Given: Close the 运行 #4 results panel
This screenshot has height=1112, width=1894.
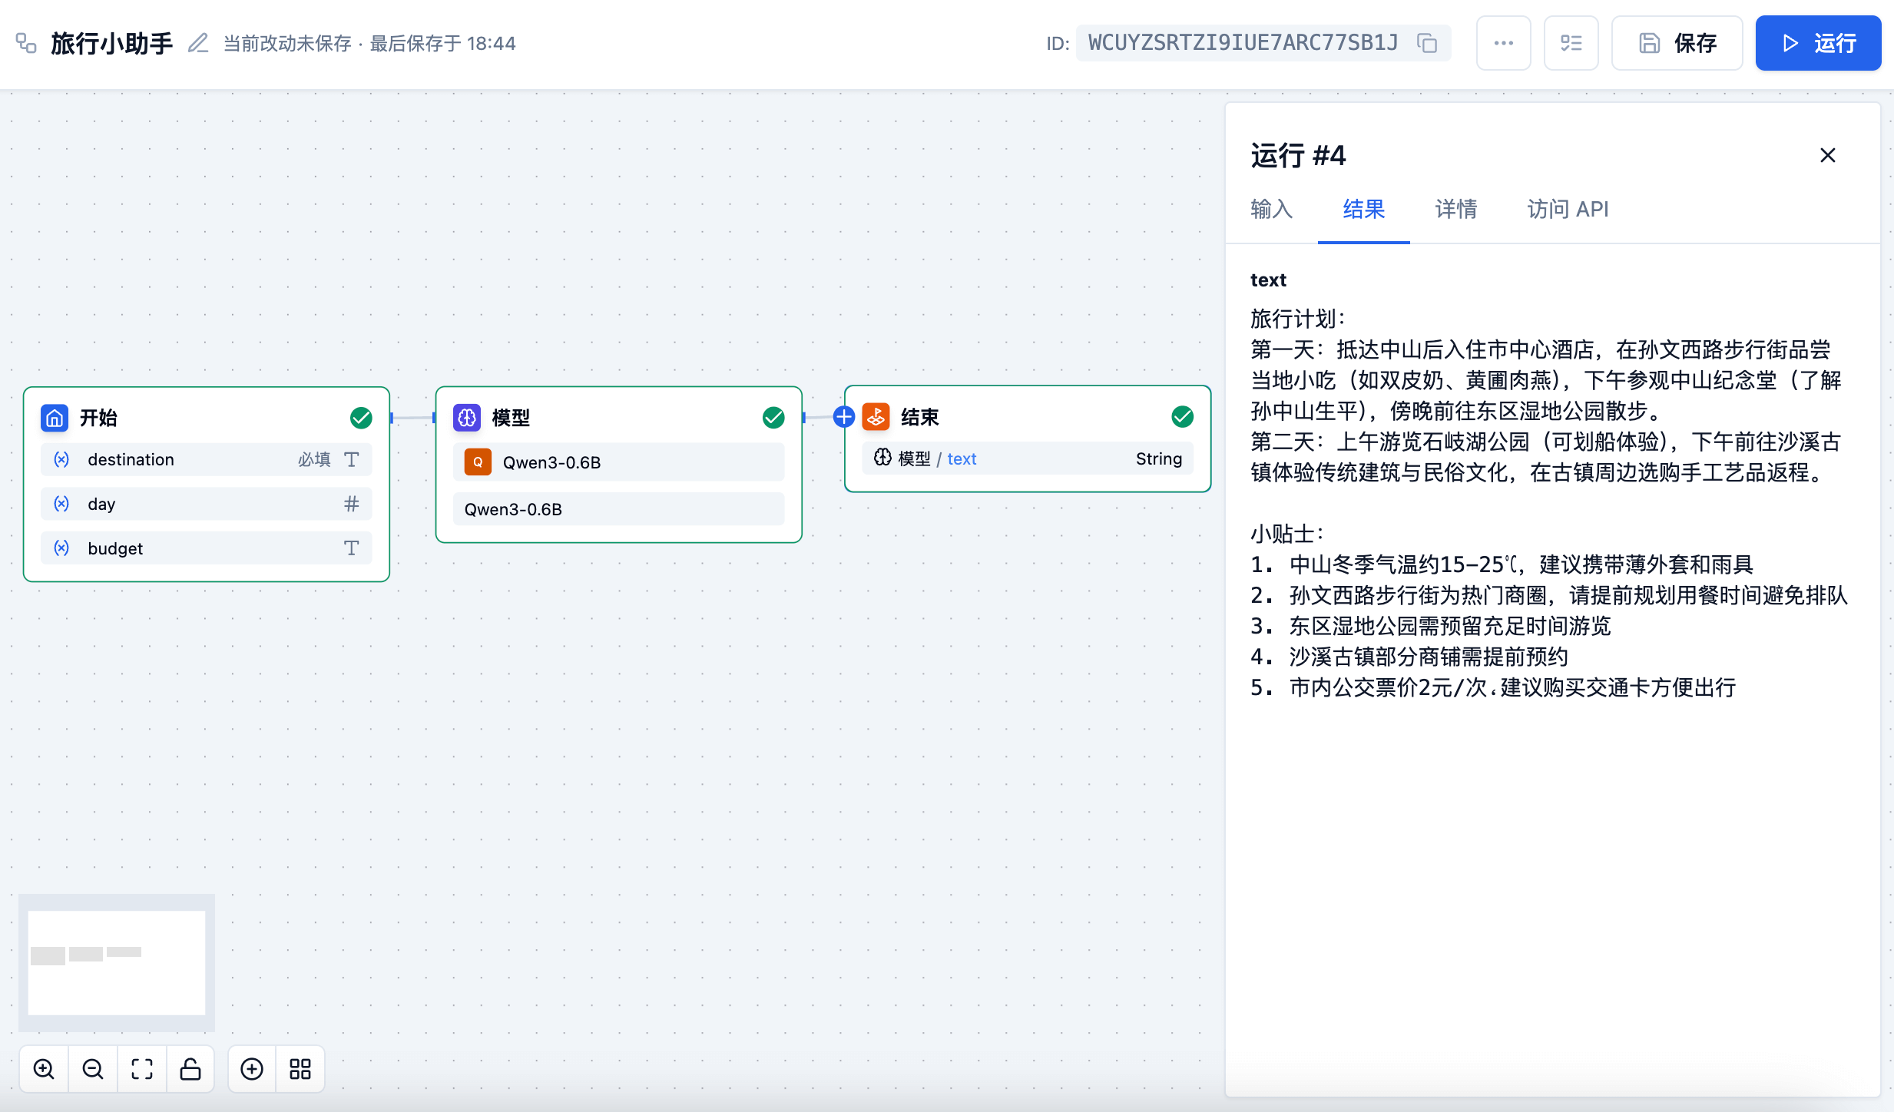Looking at the screenshot, I should 1827,155.
